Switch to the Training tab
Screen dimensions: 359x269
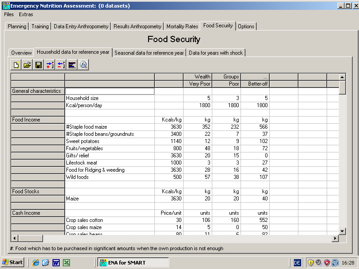(x=40, y=26)
